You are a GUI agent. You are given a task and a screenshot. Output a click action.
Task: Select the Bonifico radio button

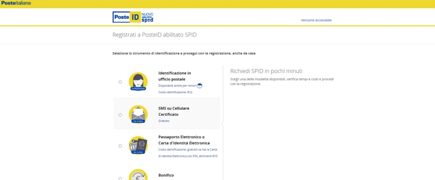pos(120,179)
